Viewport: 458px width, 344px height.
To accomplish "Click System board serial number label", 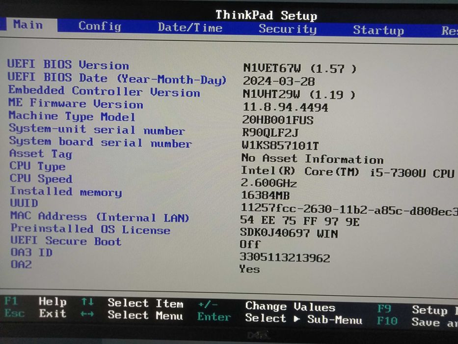I will pyautogui.click(x=101, y=142).
